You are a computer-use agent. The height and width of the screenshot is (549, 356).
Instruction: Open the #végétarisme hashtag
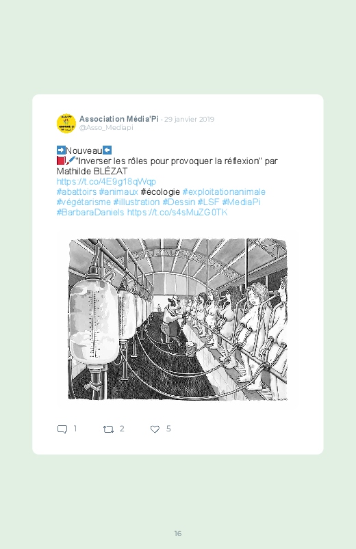pos(84,202)
